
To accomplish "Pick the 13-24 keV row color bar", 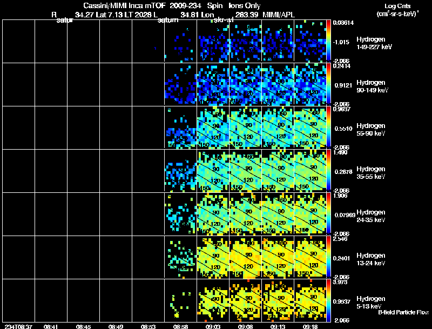I will (328, 257).
